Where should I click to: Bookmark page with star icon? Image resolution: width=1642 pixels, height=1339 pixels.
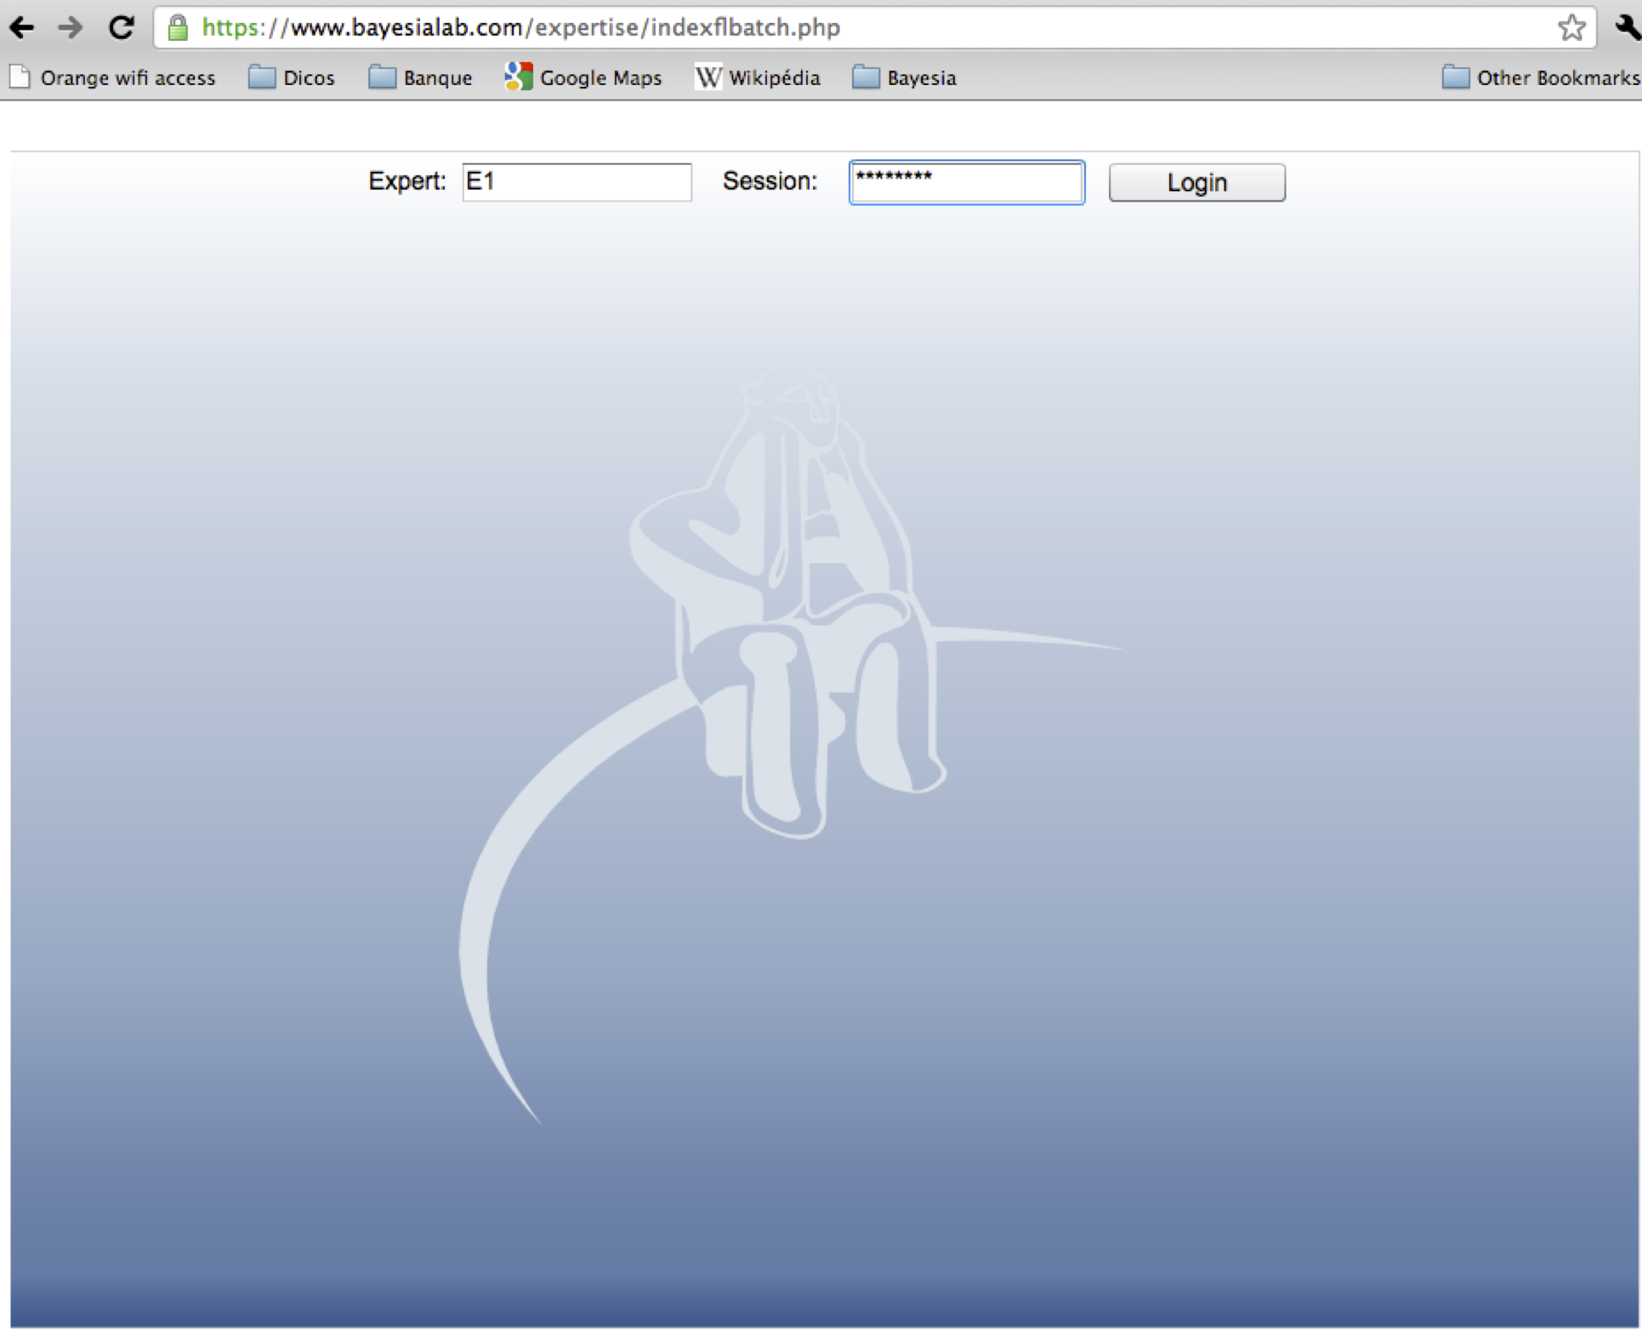(x=1571, y=28)
